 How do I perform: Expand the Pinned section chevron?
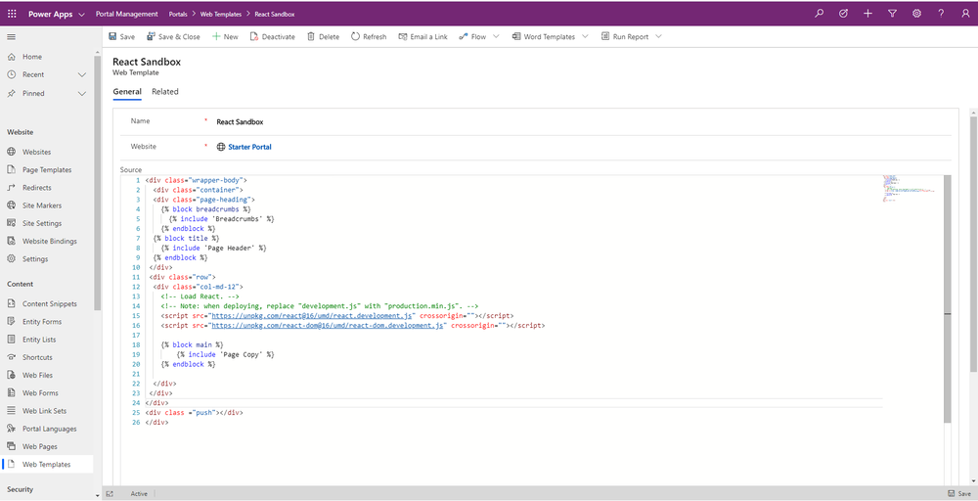82,94
